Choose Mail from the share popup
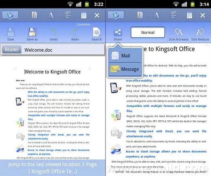This screenshot has height=176, width=211. (x=125, y=56)
